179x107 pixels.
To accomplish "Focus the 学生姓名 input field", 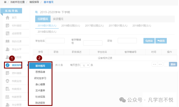I will click(x=55, y=40).
